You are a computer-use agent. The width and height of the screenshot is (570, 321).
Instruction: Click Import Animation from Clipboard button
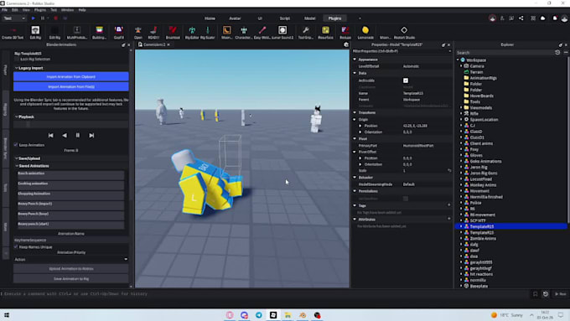click(x=71, y=77)
